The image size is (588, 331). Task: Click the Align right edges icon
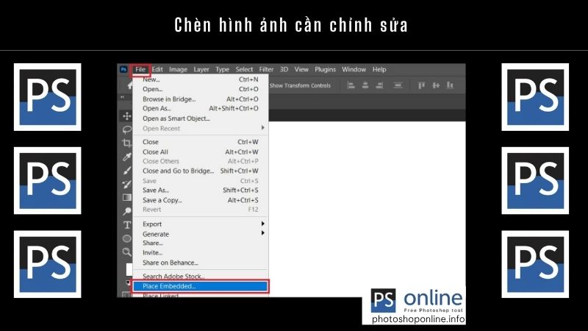coord(379,85)
